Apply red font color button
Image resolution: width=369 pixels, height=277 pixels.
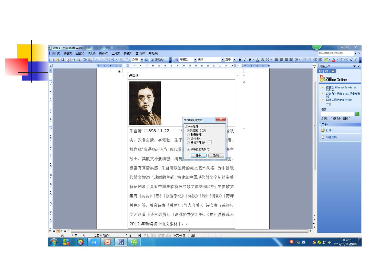[334, 60]
